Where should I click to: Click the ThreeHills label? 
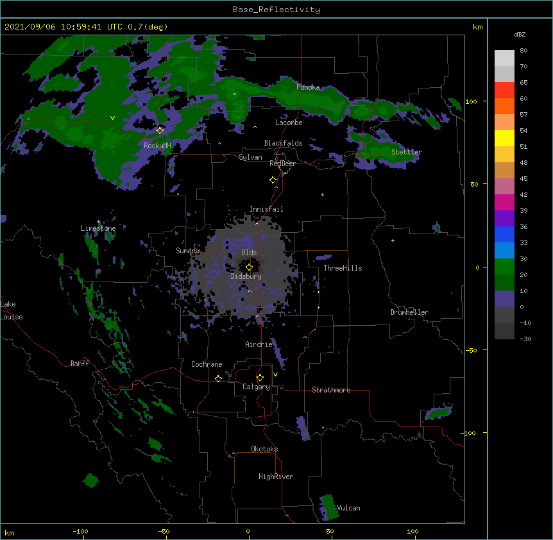coord(343,268)
